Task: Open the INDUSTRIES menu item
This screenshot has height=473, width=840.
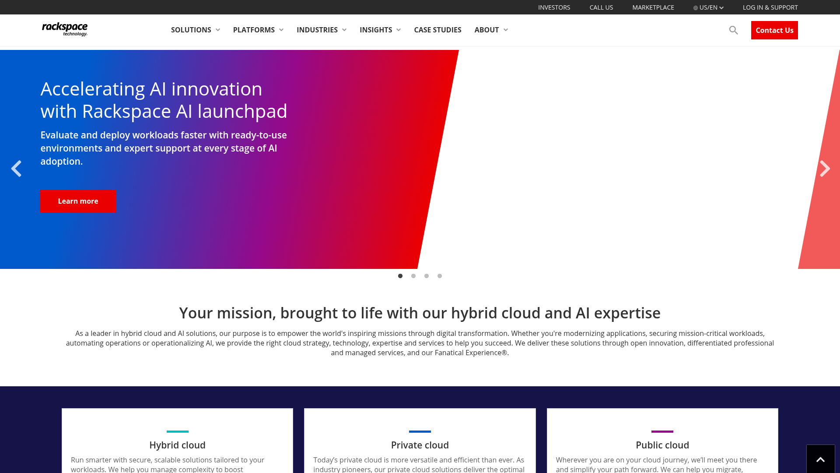Action: point(322,30)
